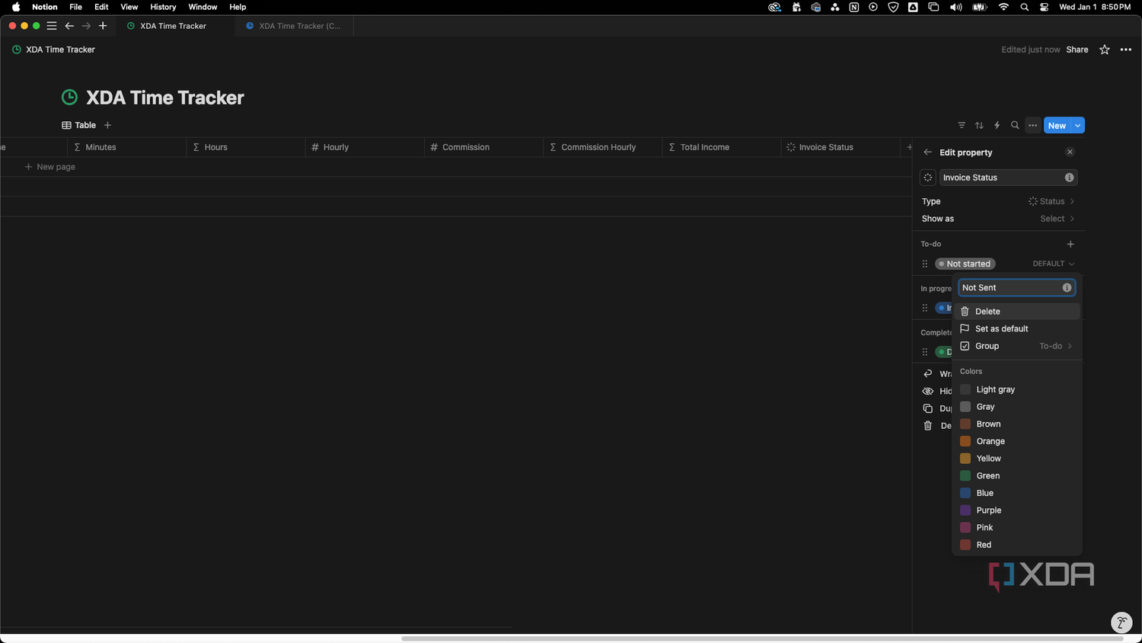Switch to the XDA Time Tracker (C... tab
The height and width of the screenshot is (643, 1142).
tap(295, 26)
